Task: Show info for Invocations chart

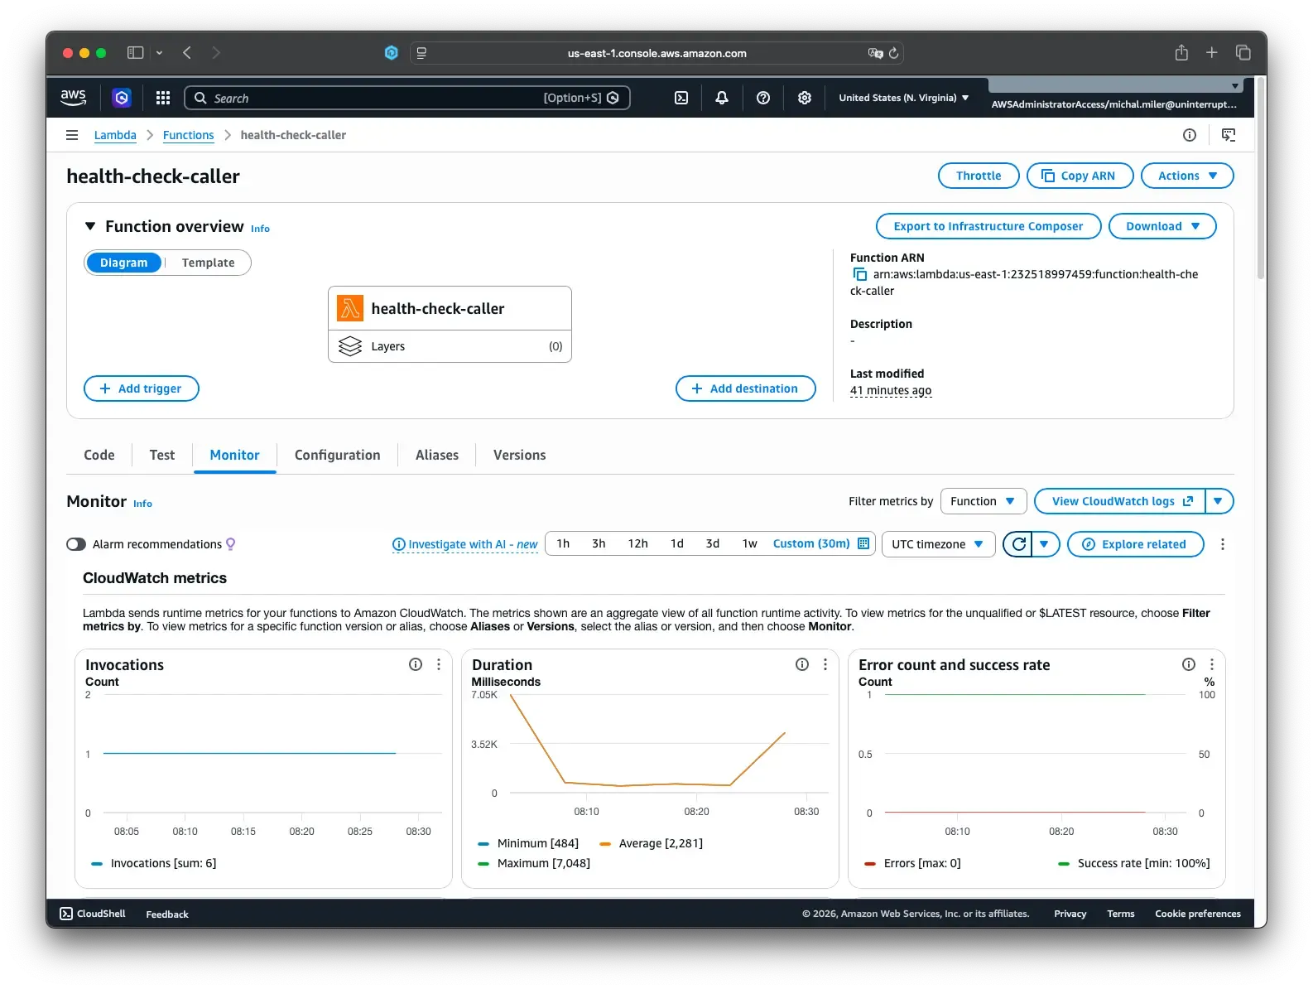Action: point(416,664)
